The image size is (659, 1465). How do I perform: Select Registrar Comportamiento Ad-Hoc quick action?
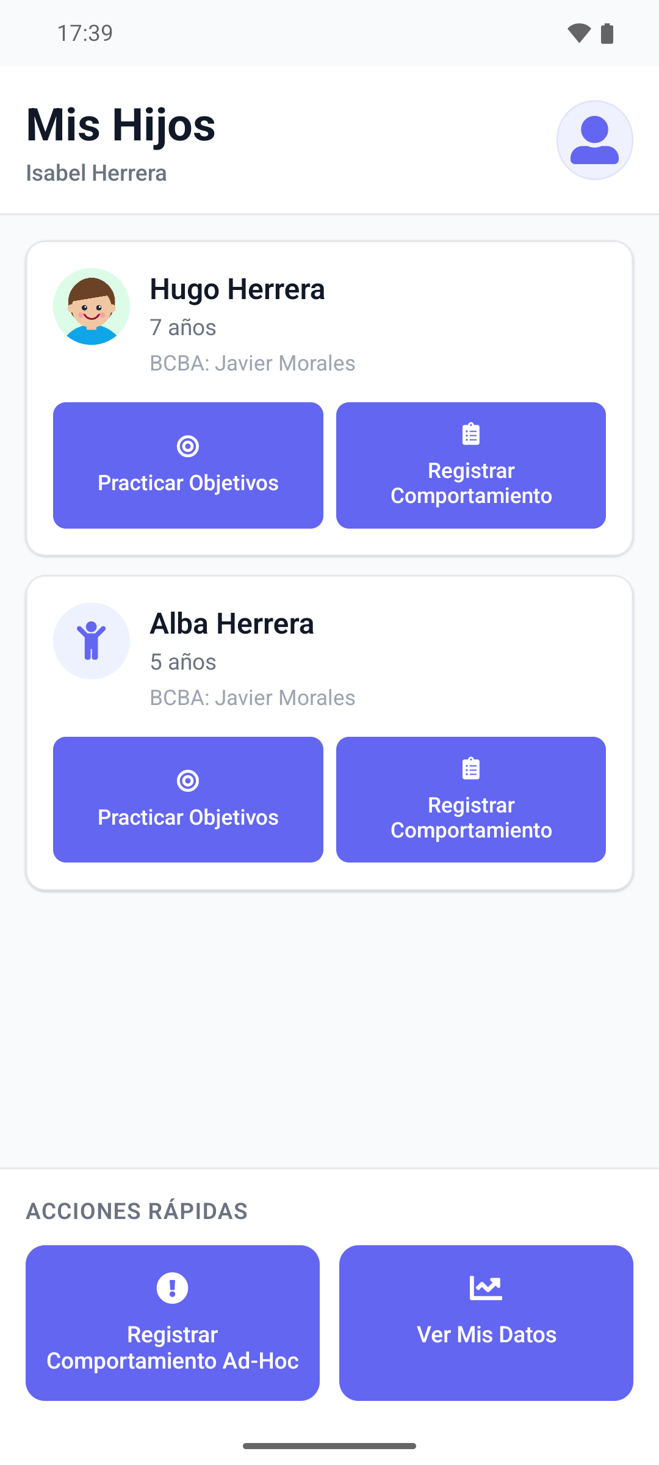[x=173, y=1323]
